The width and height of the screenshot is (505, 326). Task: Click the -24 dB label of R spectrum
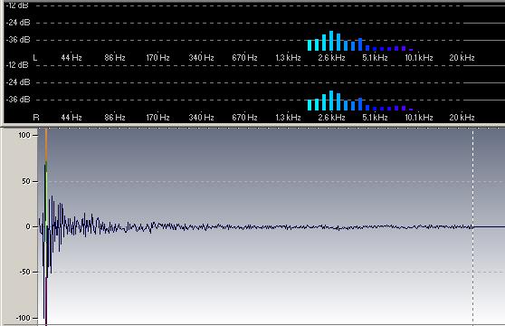click(18, 82)
